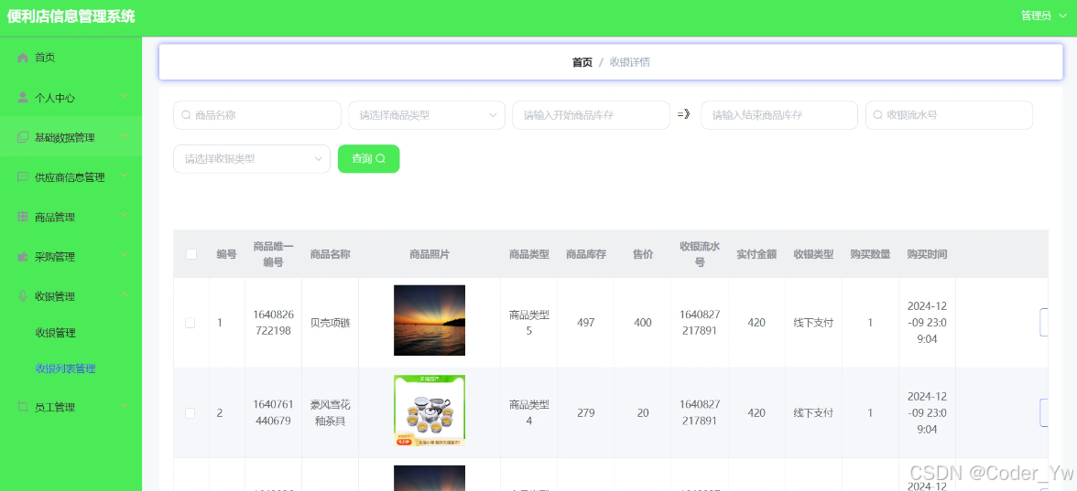Expand the 商品管理 submenu arrow
Screen dimensions: 1077x491
125,216
